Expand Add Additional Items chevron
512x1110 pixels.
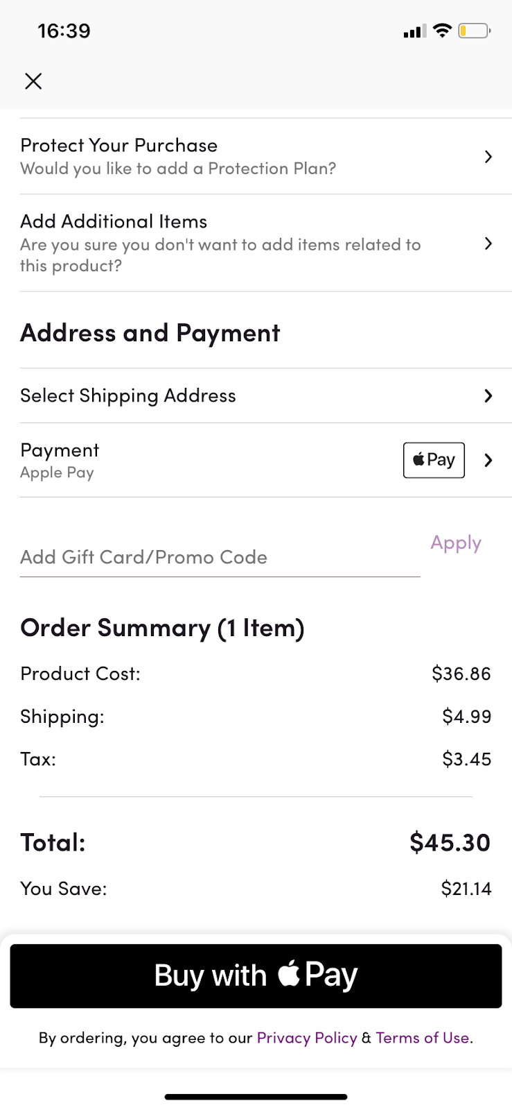click(x=488, y=244)
